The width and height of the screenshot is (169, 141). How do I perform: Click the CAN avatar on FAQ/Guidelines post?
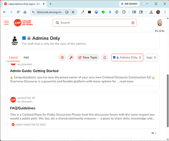[13, 100]
